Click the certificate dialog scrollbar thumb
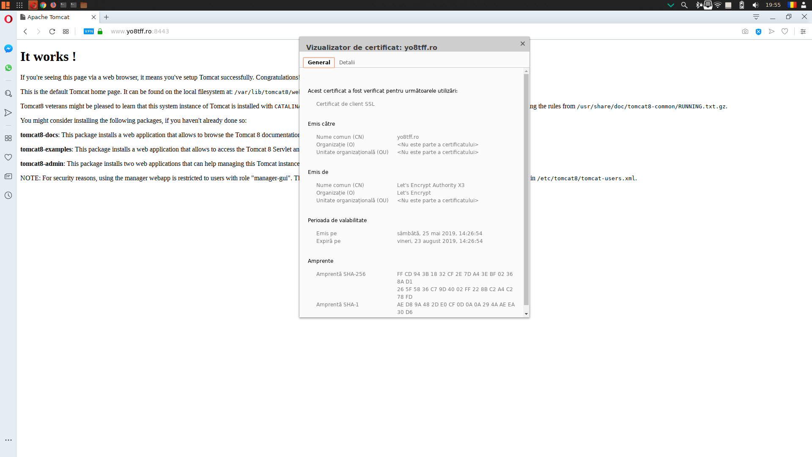Viewport: 812px width, 457px height. pyautogui.click(x=527, y=189)
